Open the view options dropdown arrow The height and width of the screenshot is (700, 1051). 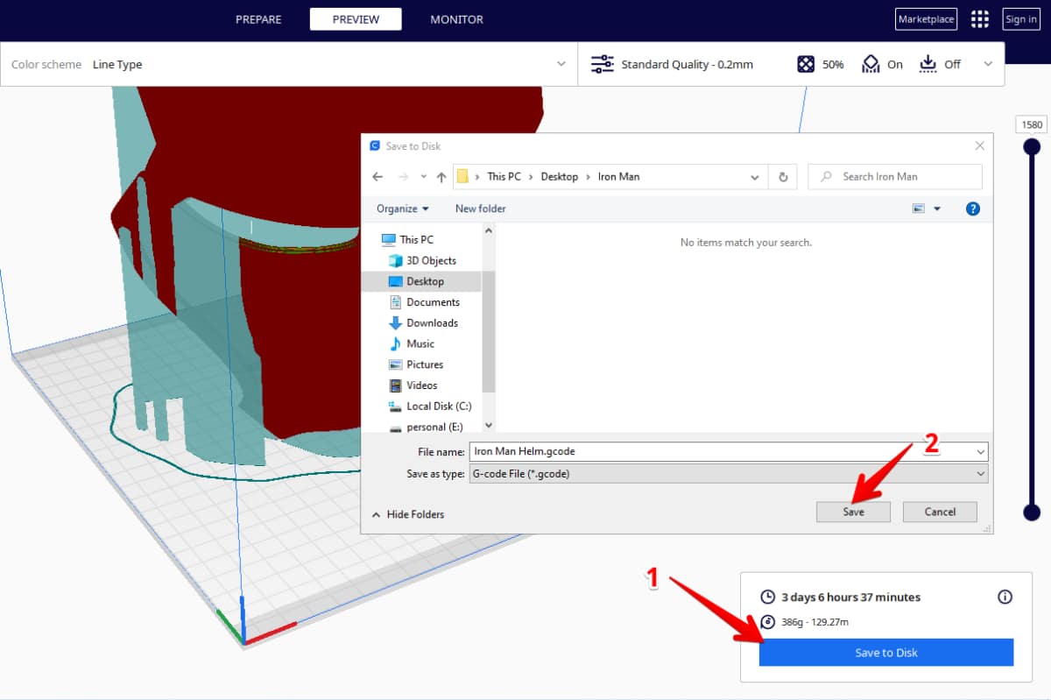coord(937,209)
